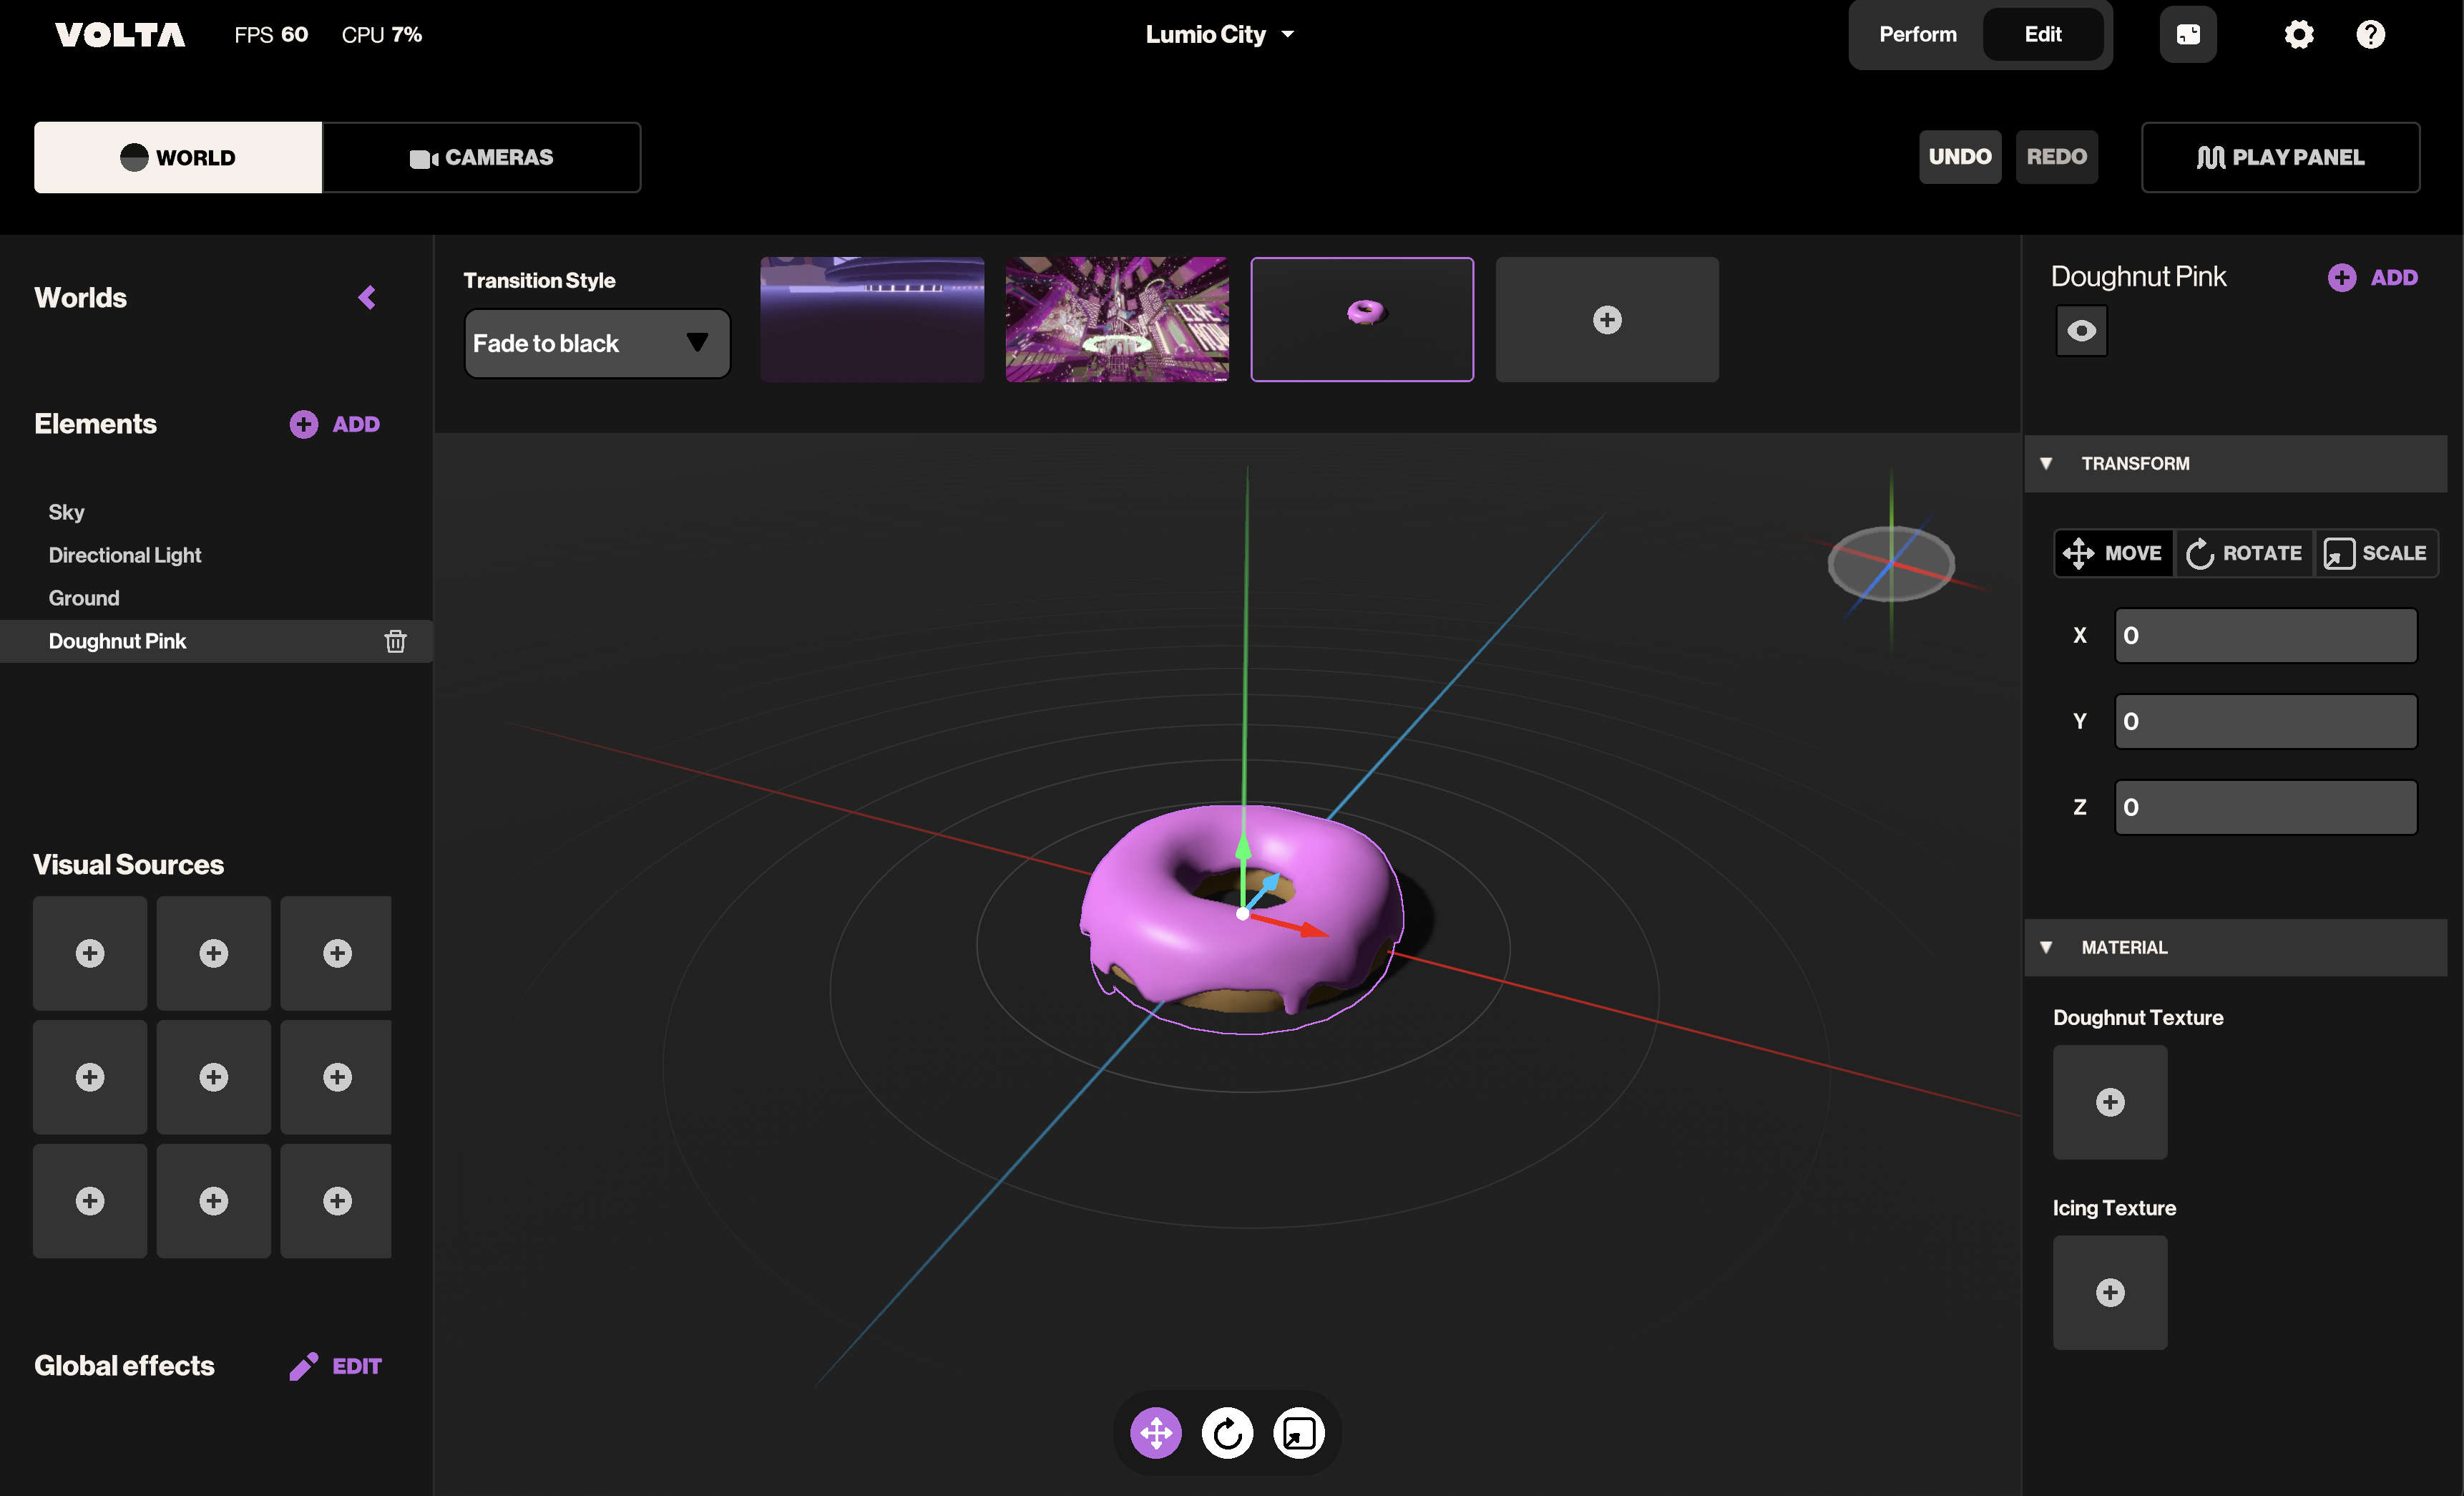This screenshot has height=1496, width=2464.
Task: Open settings gear in top bar
Action: coord(2298,35)
